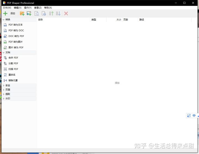The height and width of the screenshot is (154, 199).
Task: Click the input method toolbar square icon
Action: click(x=189, y=115)
